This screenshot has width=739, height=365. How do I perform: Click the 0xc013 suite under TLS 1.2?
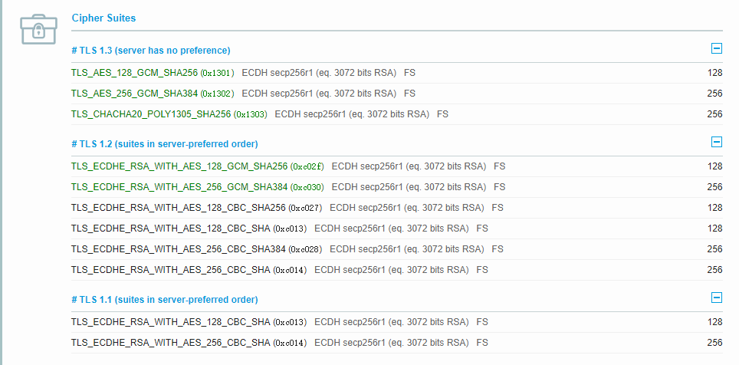(170, 229)
